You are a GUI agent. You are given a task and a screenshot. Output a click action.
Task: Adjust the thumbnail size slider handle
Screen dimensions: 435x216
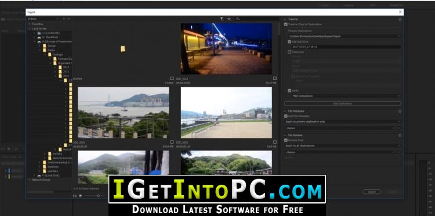[x=98, y=196]
